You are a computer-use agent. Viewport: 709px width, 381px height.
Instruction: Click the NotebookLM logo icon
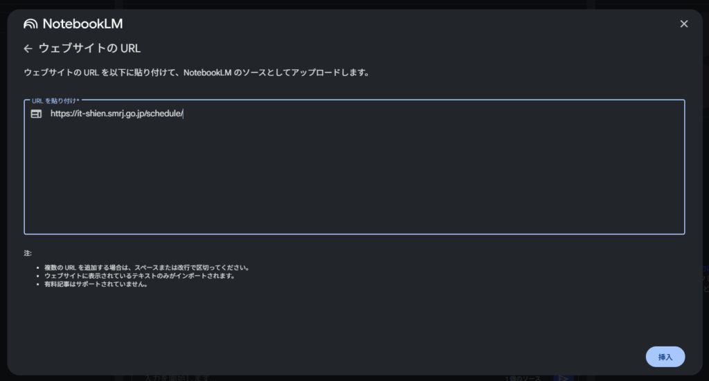(30, 24)
